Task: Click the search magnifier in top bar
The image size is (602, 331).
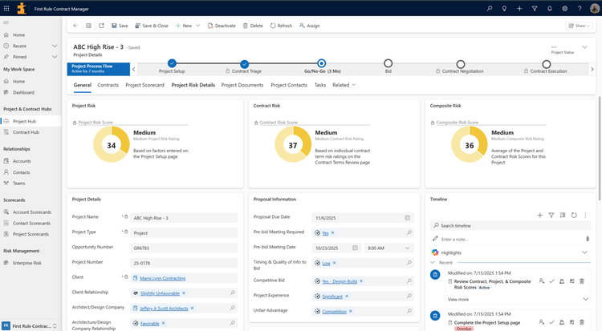Action: click(x=489, y=9)
